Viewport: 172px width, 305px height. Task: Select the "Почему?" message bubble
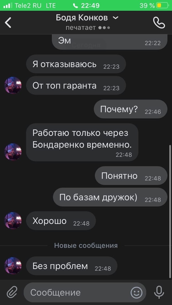point(130,109)
